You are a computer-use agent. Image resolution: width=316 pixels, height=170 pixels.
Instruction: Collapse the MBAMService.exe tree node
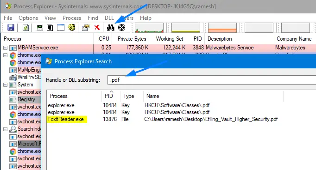coord(6,48)
